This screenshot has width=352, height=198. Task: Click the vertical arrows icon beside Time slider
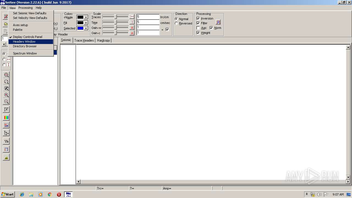point(132,22)
